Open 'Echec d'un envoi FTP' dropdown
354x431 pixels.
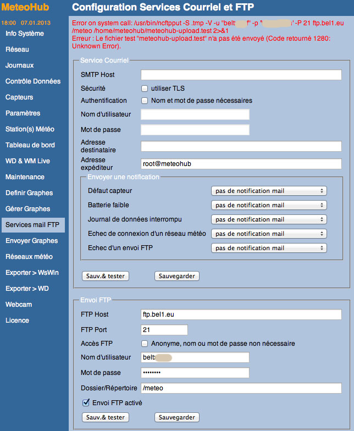point(269,248)
